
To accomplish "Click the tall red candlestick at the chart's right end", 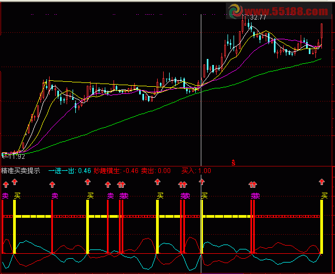I will click(x=321, y=35).
